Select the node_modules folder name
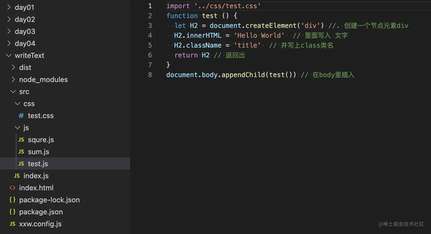Image resolution: width=431 pixels, height=234 pixels. (x=43, y=80)
